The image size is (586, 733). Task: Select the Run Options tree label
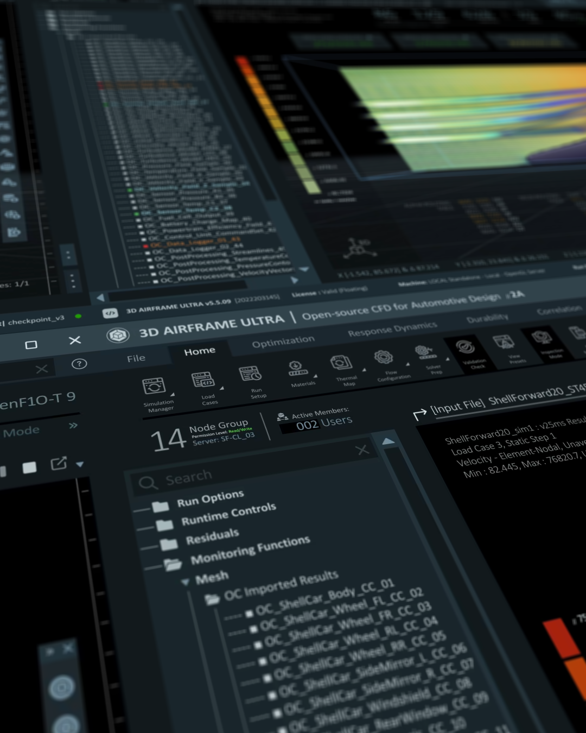coord(211,498)
